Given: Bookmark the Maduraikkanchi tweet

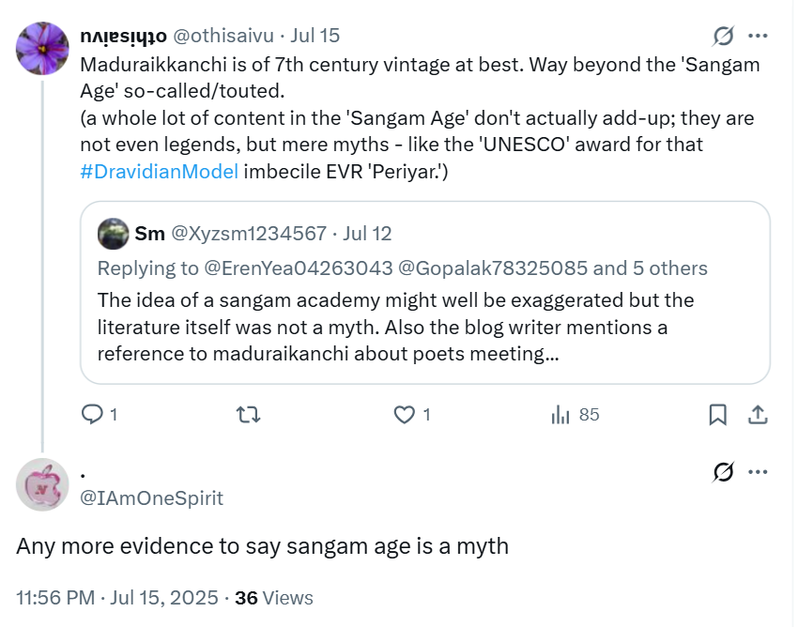Looking at the screenshot, I should [717, 414].
